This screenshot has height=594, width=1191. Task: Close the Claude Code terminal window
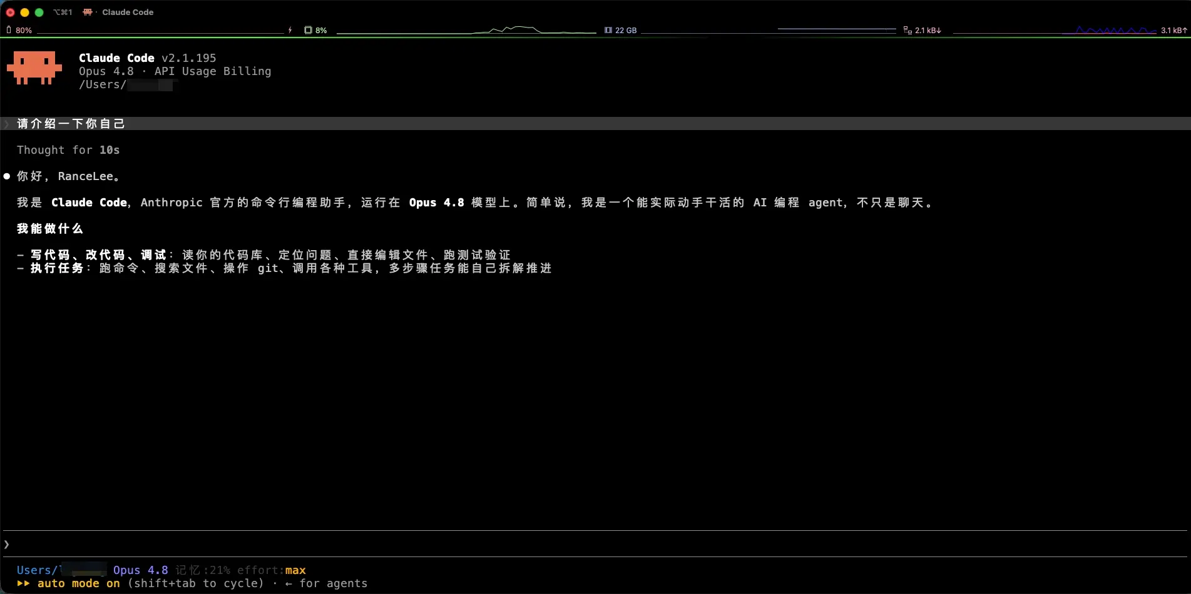pos(11,12)
